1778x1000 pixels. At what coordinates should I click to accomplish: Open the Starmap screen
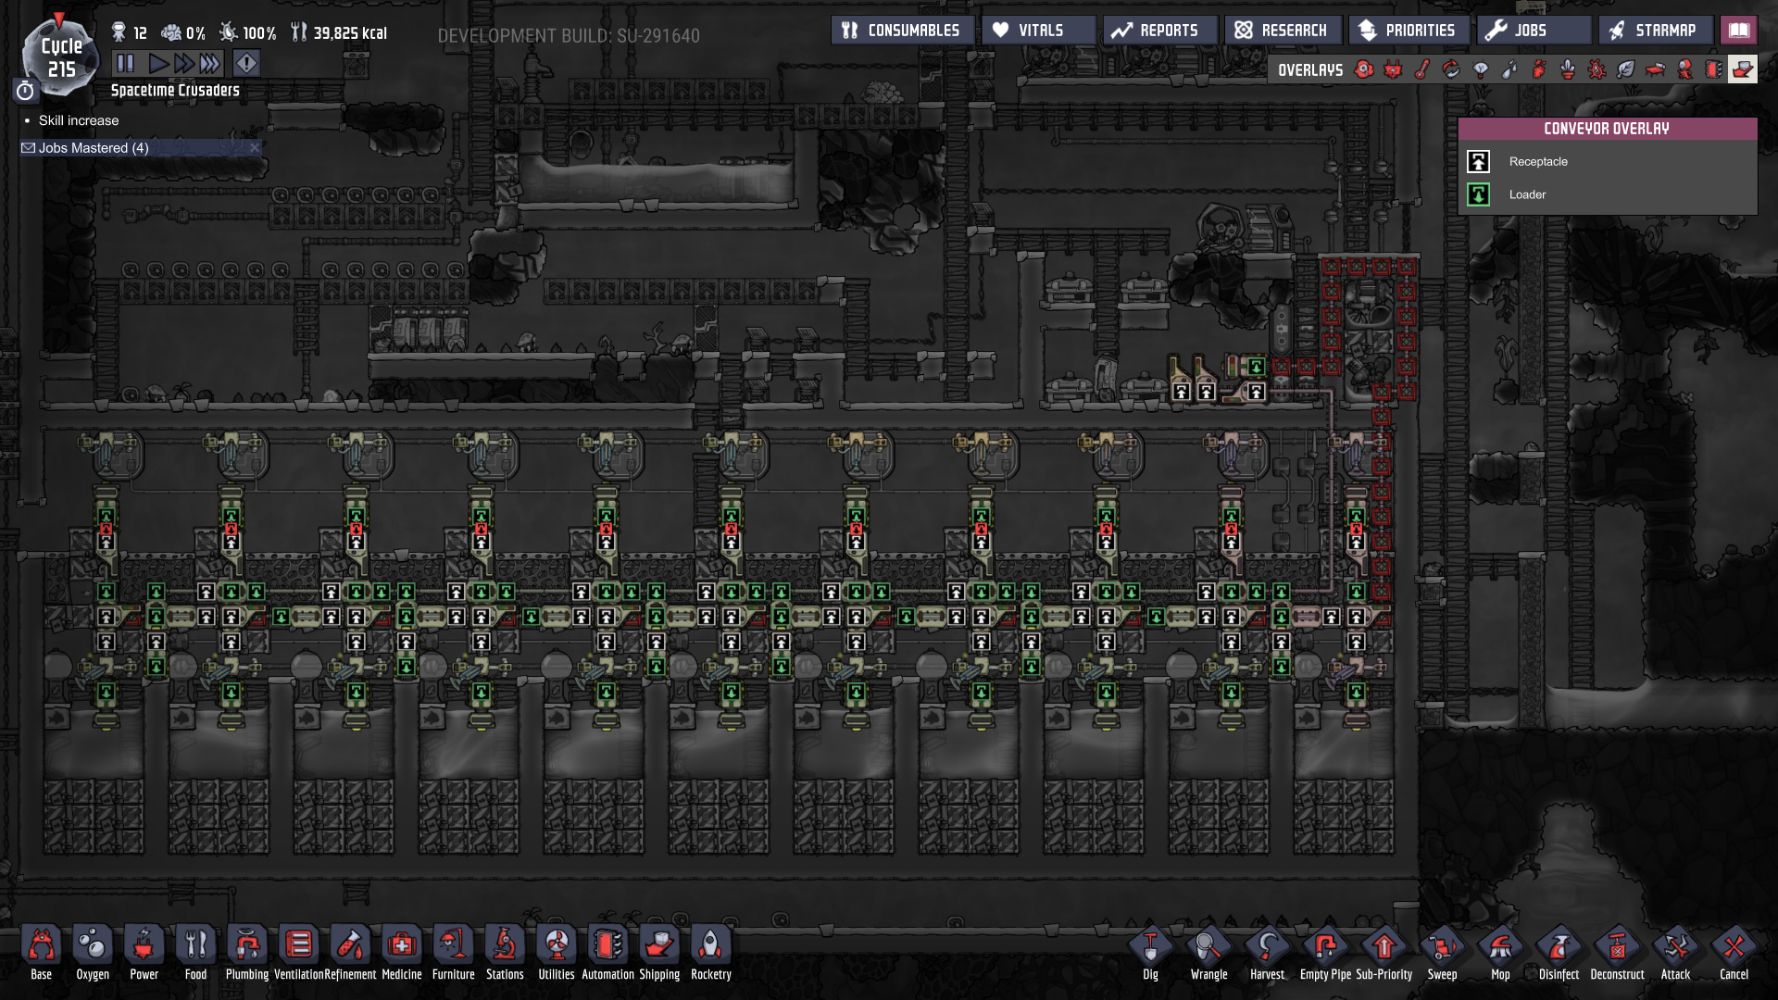pos(1654,31)
